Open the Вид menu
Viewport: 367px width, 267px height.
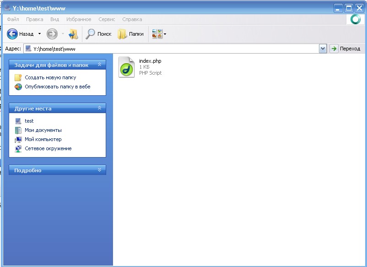[x=55, y=19]
